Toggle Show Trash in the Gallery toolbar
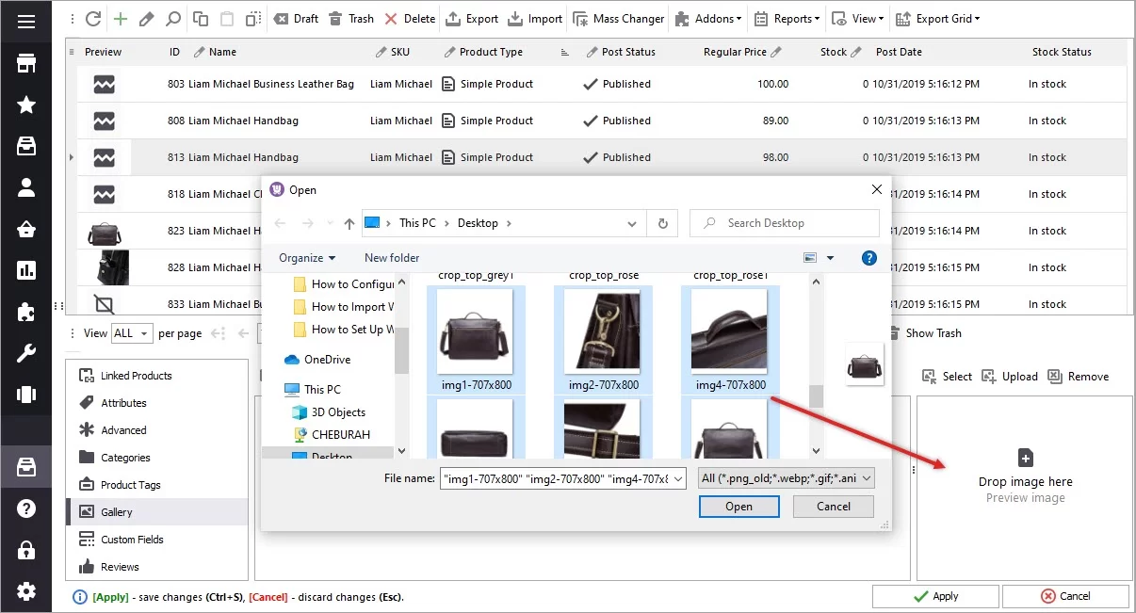Image resolution: width=1136 pixels, height=613 pixels. point(925,332)
